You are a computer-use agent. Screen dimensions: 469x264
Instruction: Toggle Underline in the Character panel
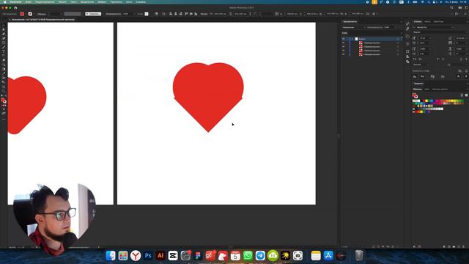pyautogui.click(x=461, y=59)
